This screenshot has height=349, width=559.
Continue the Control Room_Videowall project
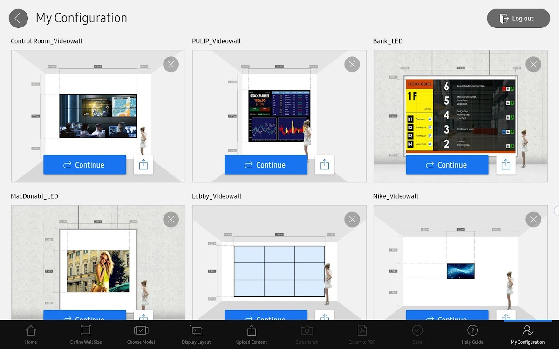pos(85,165)
